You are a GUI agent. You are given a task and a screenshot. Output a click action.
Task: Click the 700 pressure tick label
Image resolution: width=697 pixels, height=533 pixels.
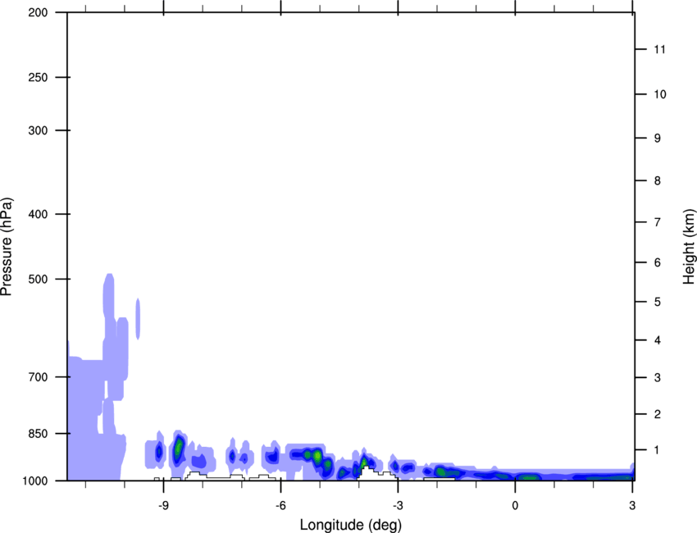[x=39, y=377]
